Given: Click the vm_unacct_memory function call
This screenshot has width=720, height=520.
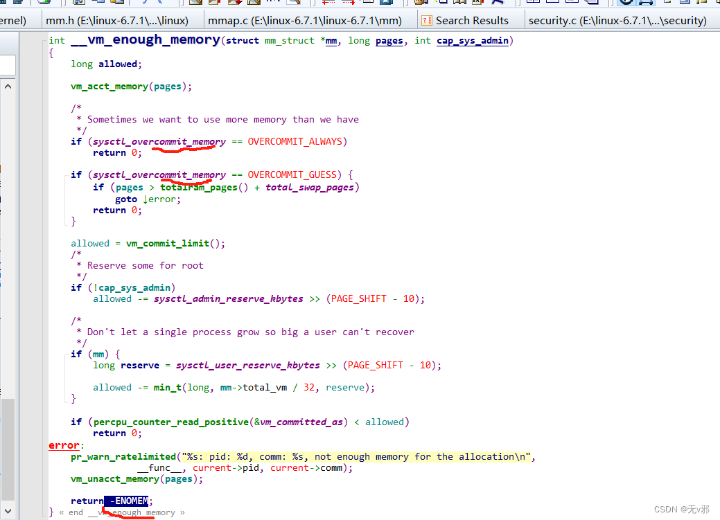Looking at the screenshot, I should tap(115, 479).
